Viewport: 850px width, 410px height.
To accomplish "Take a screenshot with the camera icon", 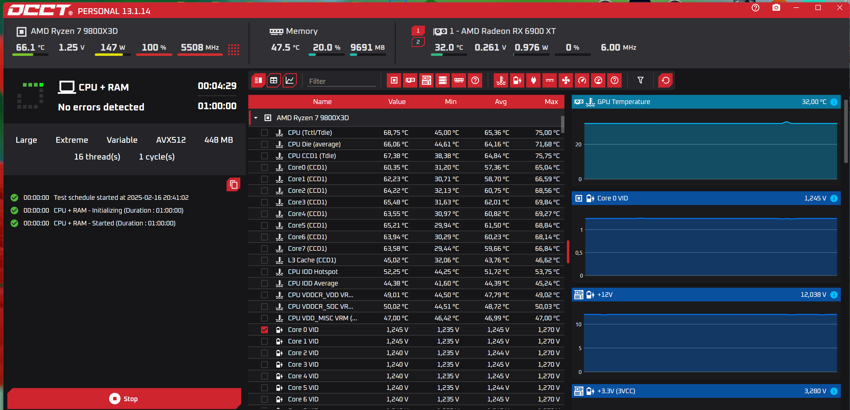I will coord(776,8).
